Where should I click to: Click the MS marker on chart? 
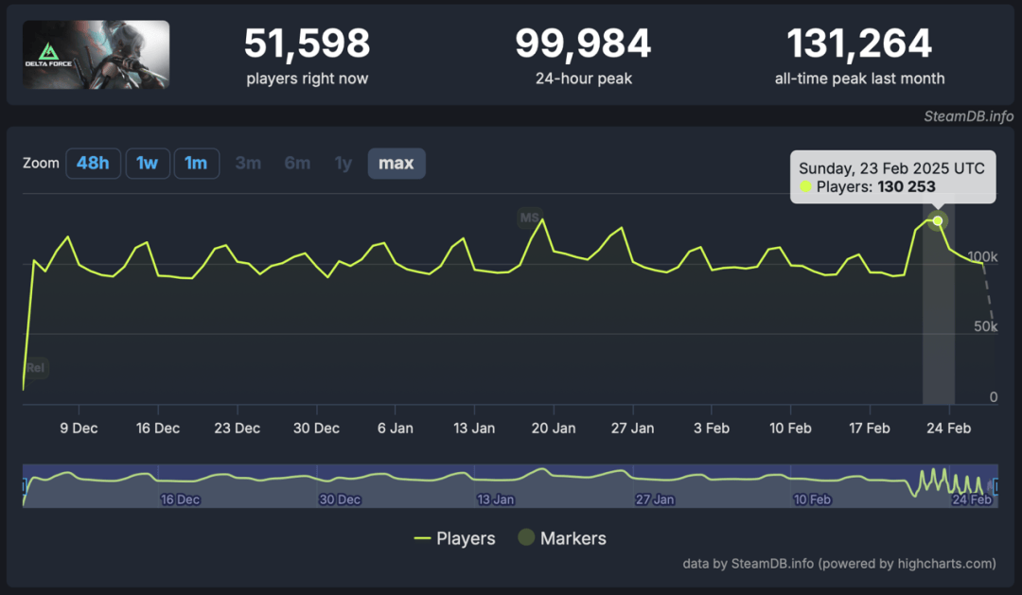click(x=530, y=218)
